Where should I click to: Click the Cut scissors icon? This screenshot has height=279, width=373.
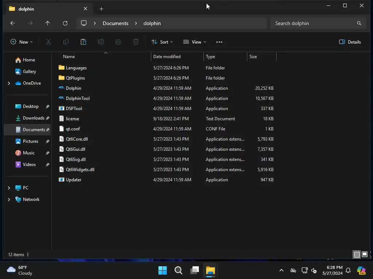click(x=48, y=42)
